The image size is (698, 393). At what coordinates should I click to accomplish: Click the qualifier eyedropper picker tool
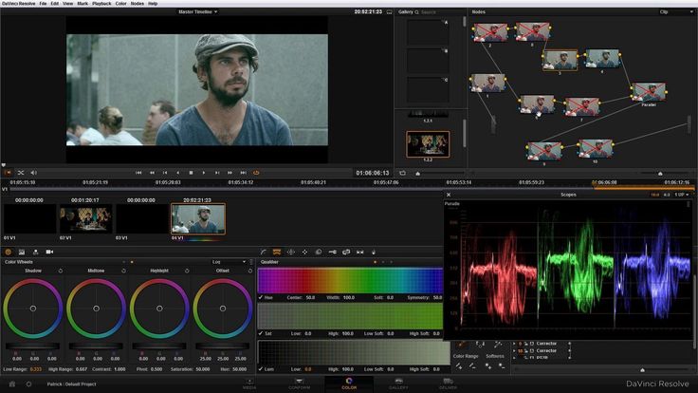pos(462,344)
